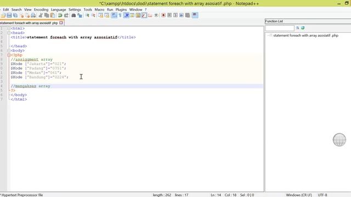Toggle the Document Map panel icon
This screenshot has width=351, height=197.
click(x=138, y=15)
